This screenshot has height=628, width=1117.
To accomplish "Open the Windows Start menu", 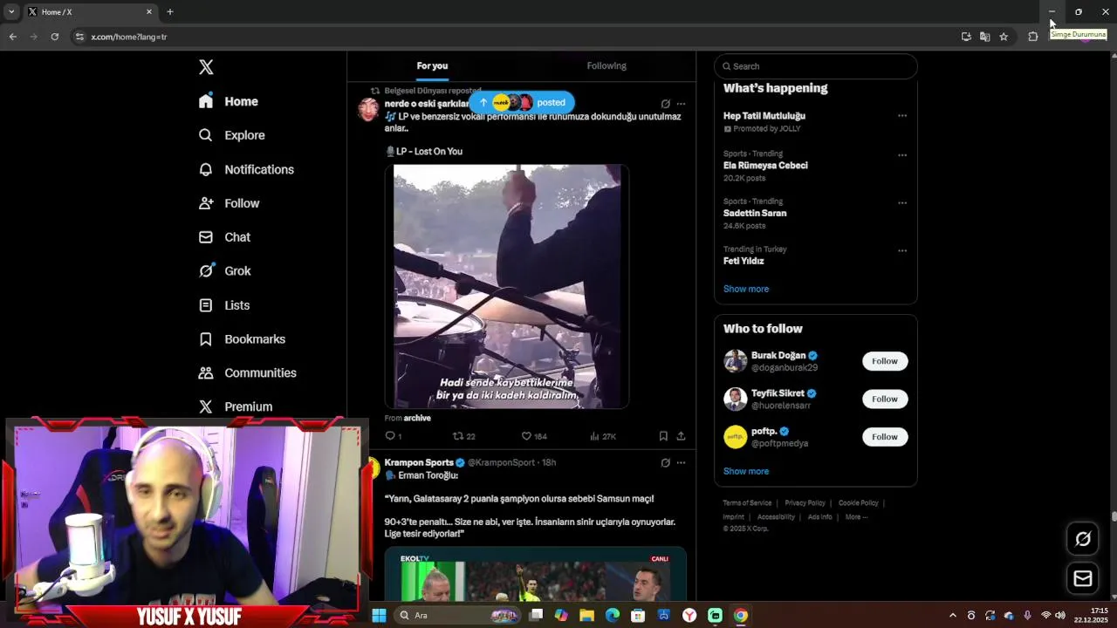I will (x=379, y=616).
